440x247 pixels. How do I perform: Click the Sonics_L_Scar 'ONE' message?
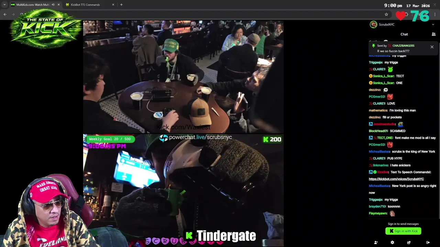[399, 83]
